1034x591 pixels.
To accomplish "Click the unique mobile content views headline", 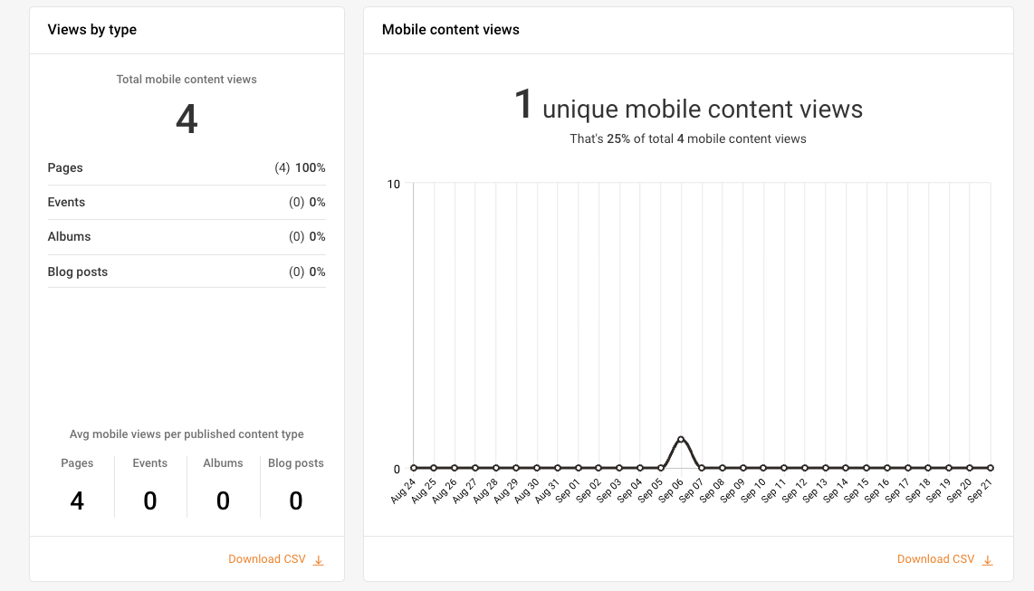I will click(689, 108).
